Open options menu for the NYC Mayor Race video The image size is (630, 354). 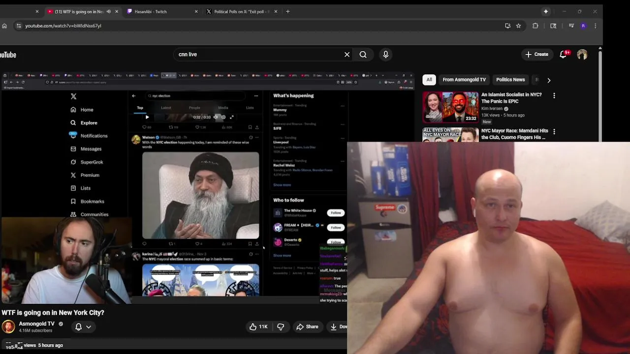pyautogui.click(x=554, y=132)
